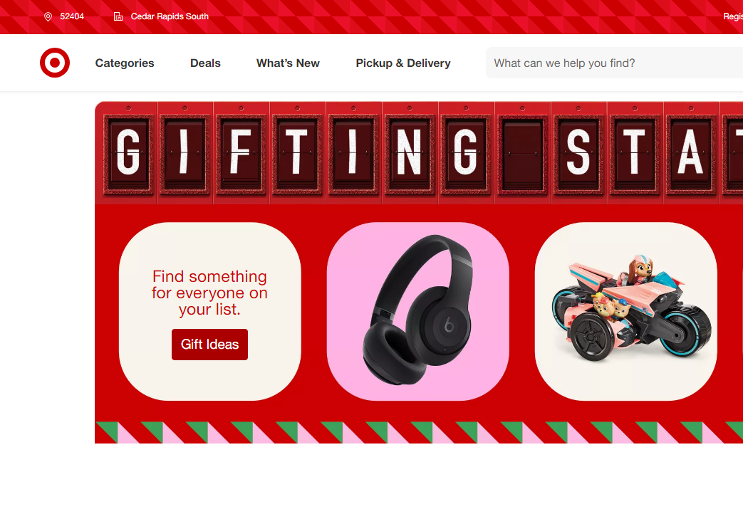Open the Pickup & Delivery menu
The image size is (743, 509).
(x=403, y=63)
